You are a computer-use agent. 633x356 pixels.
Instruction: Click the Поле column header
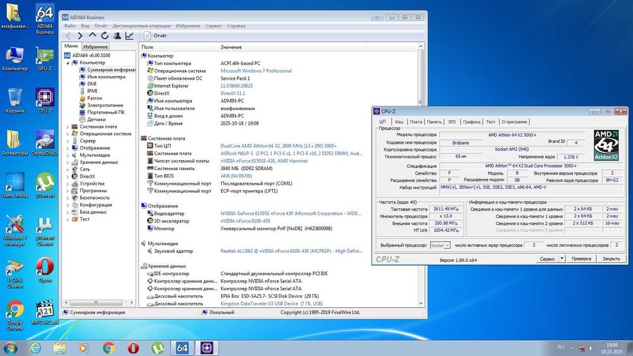coord(179,47)
